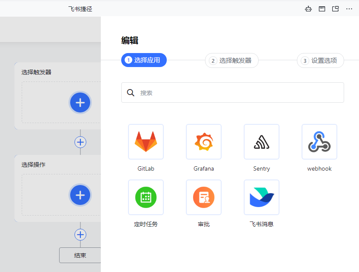Select the webhook app icon
Viewport: 359px width, 272px height.
[319, 142]
